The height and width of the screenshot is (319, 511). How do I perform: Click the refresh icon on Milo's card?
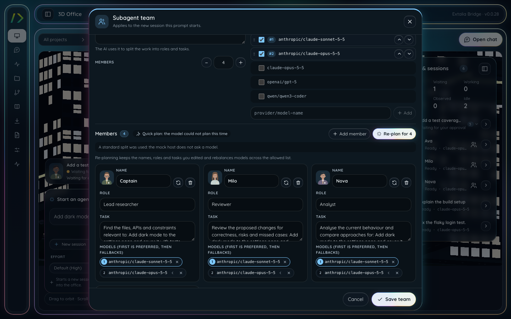286,183
